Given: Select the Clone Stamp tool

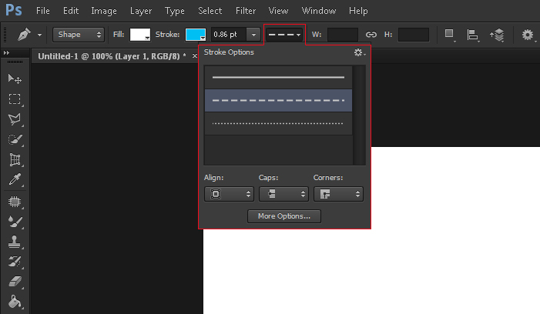Looking at the screenshot, I should (15, 242).
